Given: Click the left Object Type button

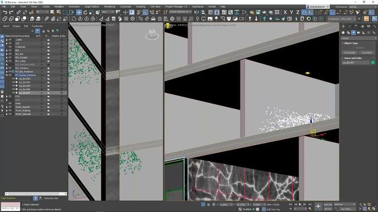Looking at the screenshot, I should tap(350, 52).
